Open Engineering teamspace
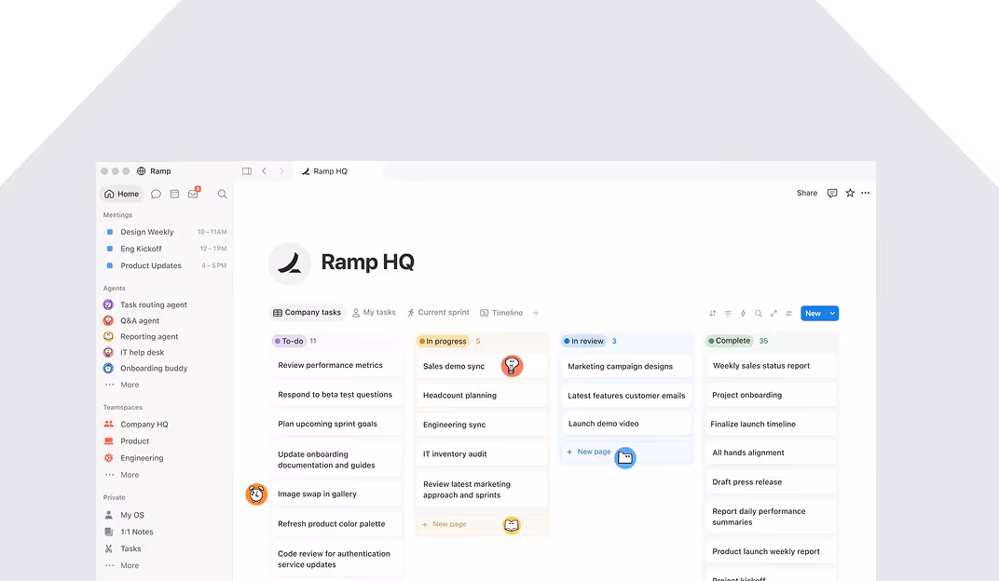The width and height of the screenshot is (999, 581). pyautogui.click(x=142, y=458)
